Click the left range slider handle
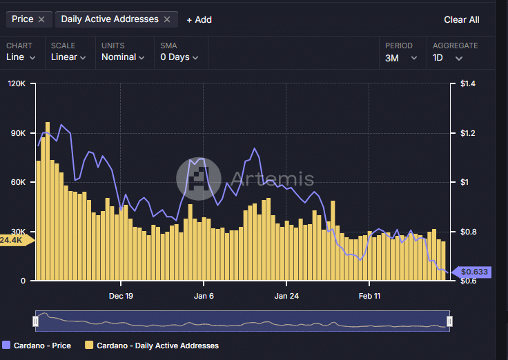Viewport: 508px width, 360px height. coord(36,321)
